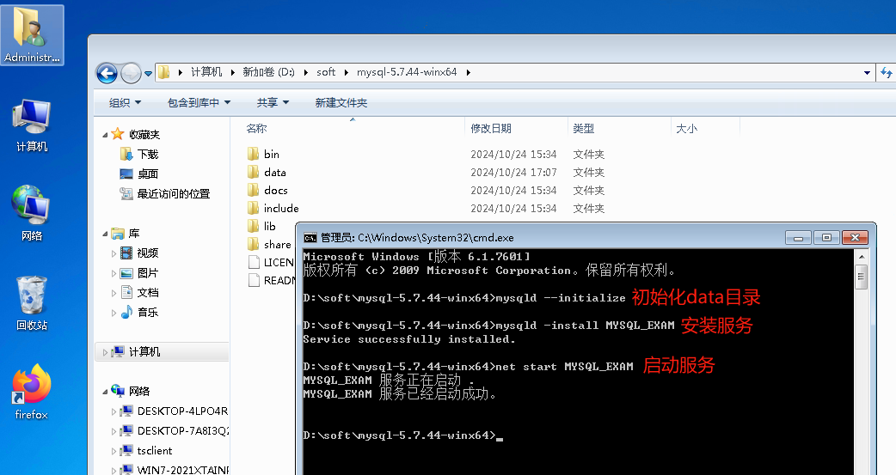Launch the firefox desktop shortcut
The height and width of the screenshot is (475, 896).
tap(32, 393)
